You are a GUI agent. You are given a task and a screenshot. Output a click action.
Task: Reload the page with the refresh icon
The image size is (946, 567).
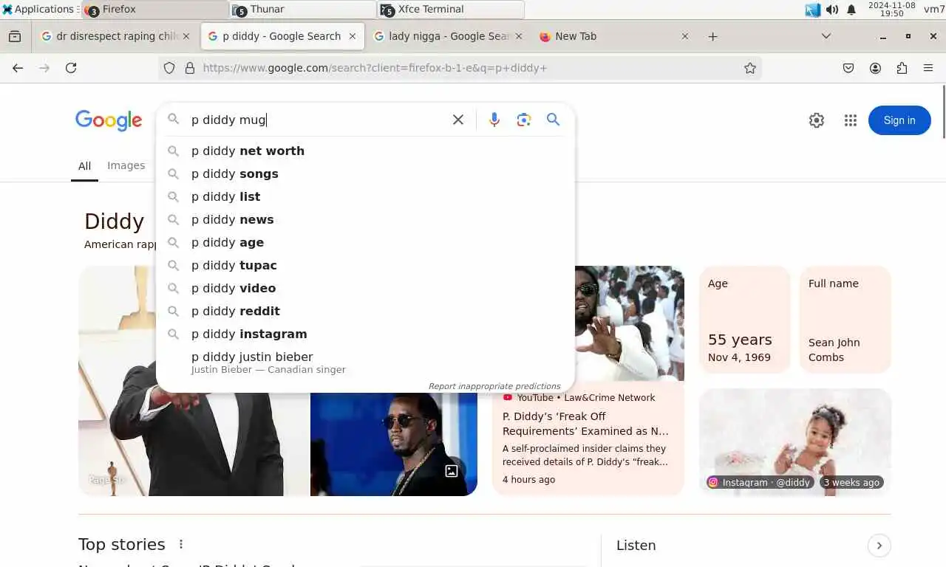pos(71,68)
